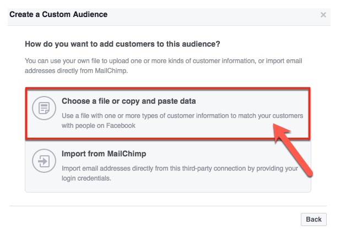Click the word MailChimp in intro paragraph
346x231 pixels.
[x=111, y=71]
